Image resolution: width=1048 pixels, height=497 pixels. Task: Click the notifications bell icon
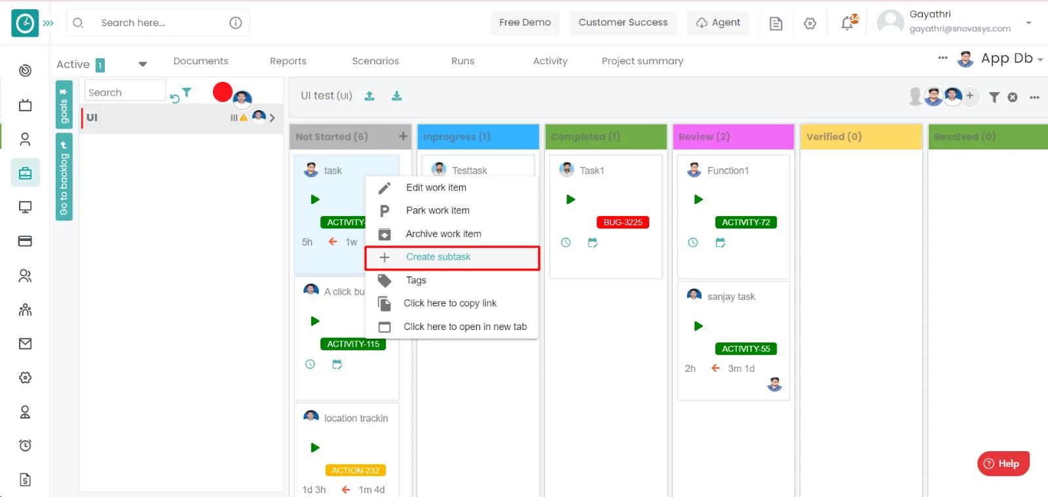point(848,24)
